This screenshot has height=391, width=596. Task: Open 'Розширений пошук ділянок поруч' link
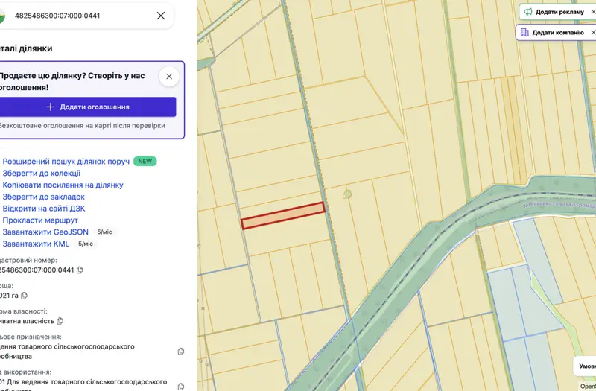[66, 162]
